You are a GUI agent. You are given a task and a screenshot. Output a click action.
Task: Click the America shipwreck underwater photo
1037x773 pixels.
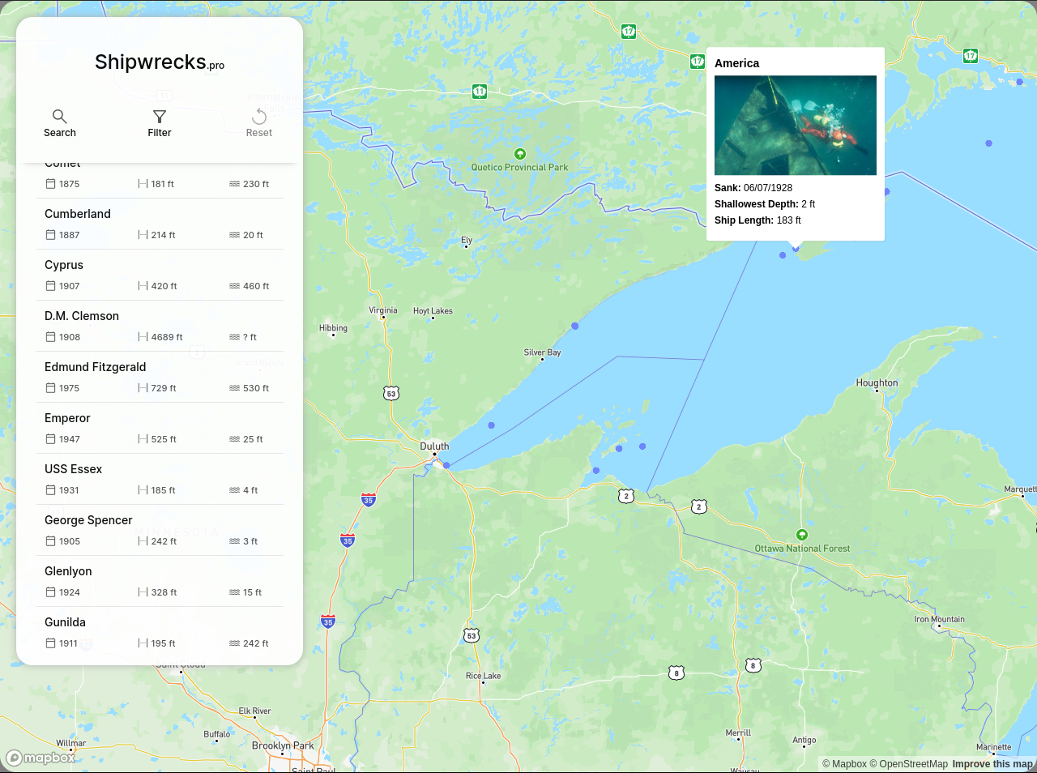pyautogui.click(x=796, y=126)
